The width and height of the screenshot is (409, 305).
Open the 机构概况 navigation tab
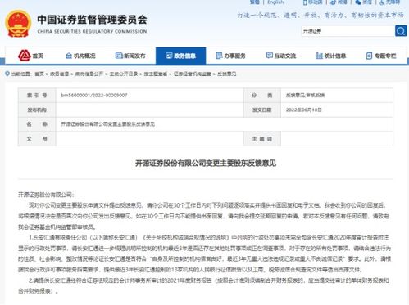(x=80, y=56)
